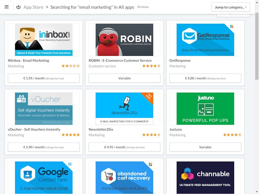Open the Justuno Powerful Pop Ups thumbnail
The height and width of the screenshot is (194, 259).
(205, 109)
